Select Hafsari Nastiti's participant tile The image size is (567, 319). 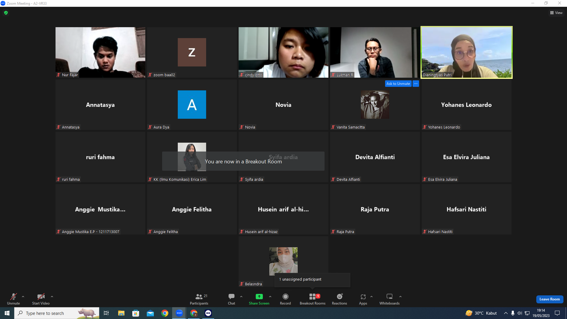(x=467, y=209)
